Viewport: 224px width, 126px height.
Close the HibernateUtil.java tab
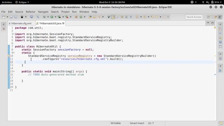(x=63, y=23)
